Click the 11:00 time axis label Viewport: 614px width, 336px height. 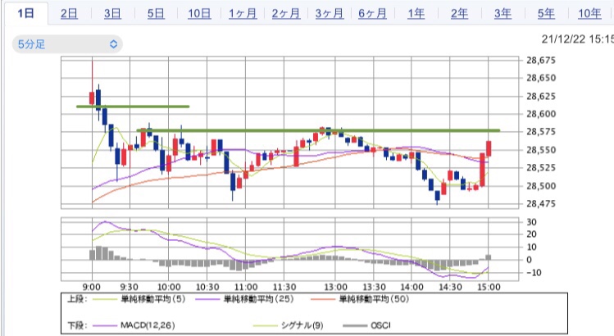point(246,287)
